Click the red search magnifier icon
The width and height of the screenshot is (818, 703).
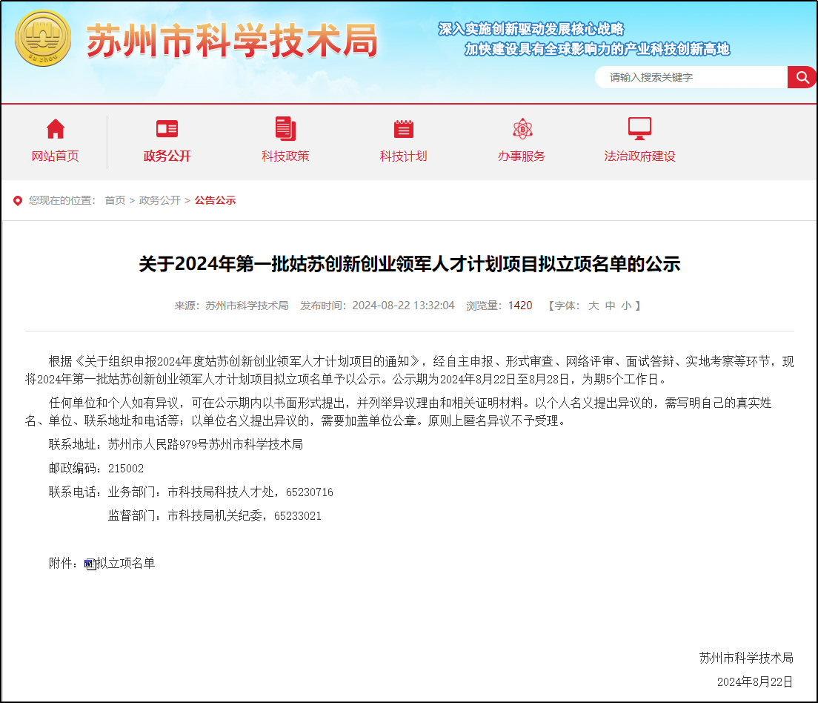pos(802,77)
